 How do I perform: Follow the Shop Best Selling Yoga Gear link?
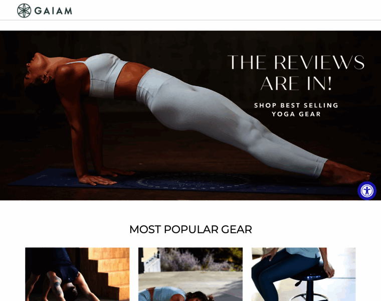pyautogui.click(x=296, y=110)
